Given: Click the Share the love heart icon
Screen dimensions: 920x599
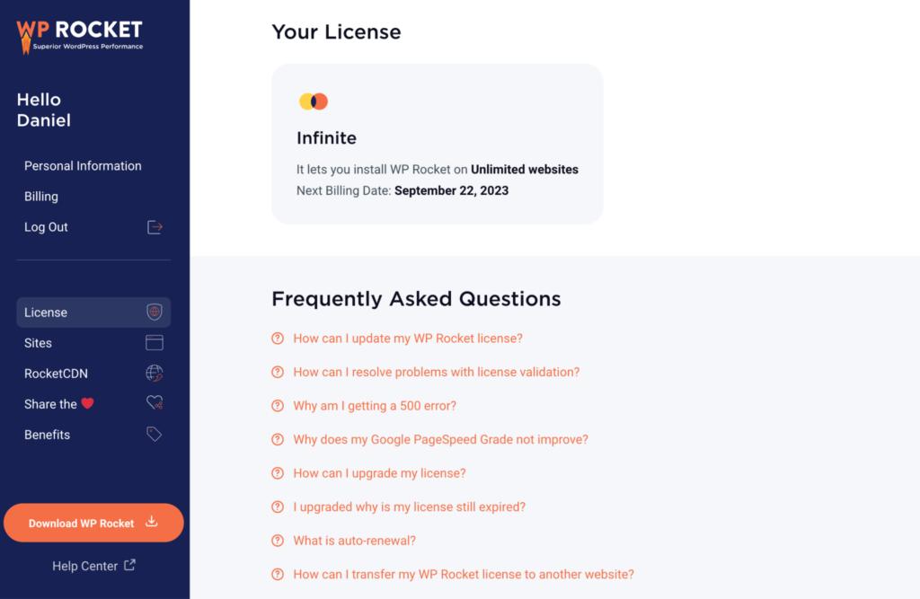Looking at the screenshot, I should (x=155, y=404).
